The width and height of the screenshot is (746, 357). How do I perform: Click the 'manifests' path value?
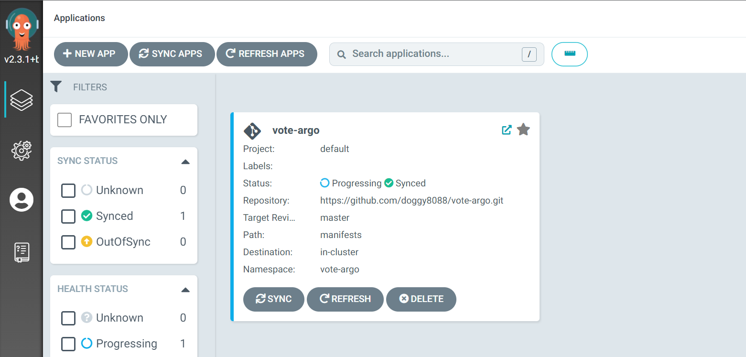click(x=341, y=235)
